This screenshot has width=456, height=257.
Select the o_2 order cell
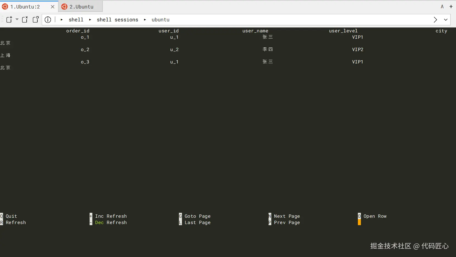(85, 50)
